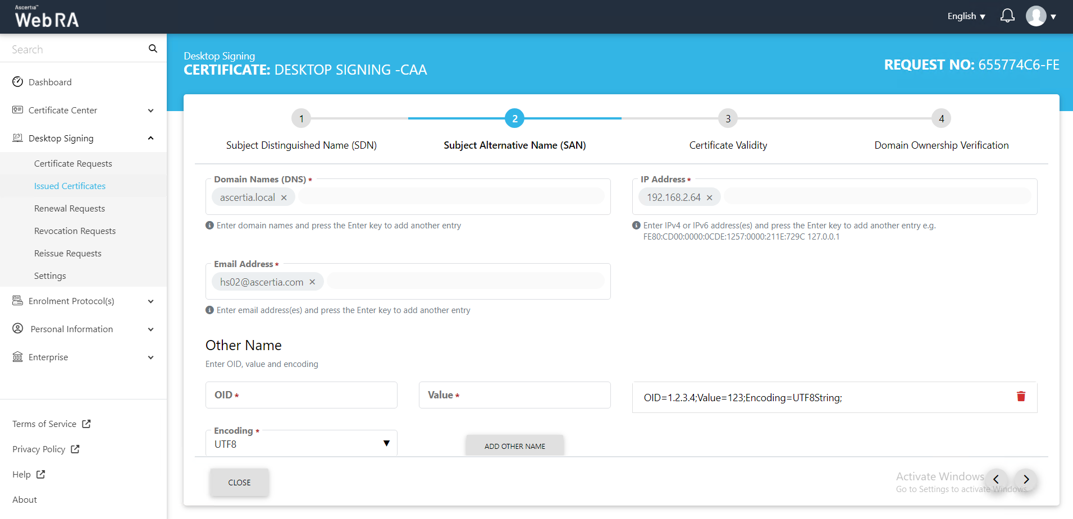
Task: Remove the hs02@ascertia.com email tag
Action: pyautogui.click(x=312, y=282)
